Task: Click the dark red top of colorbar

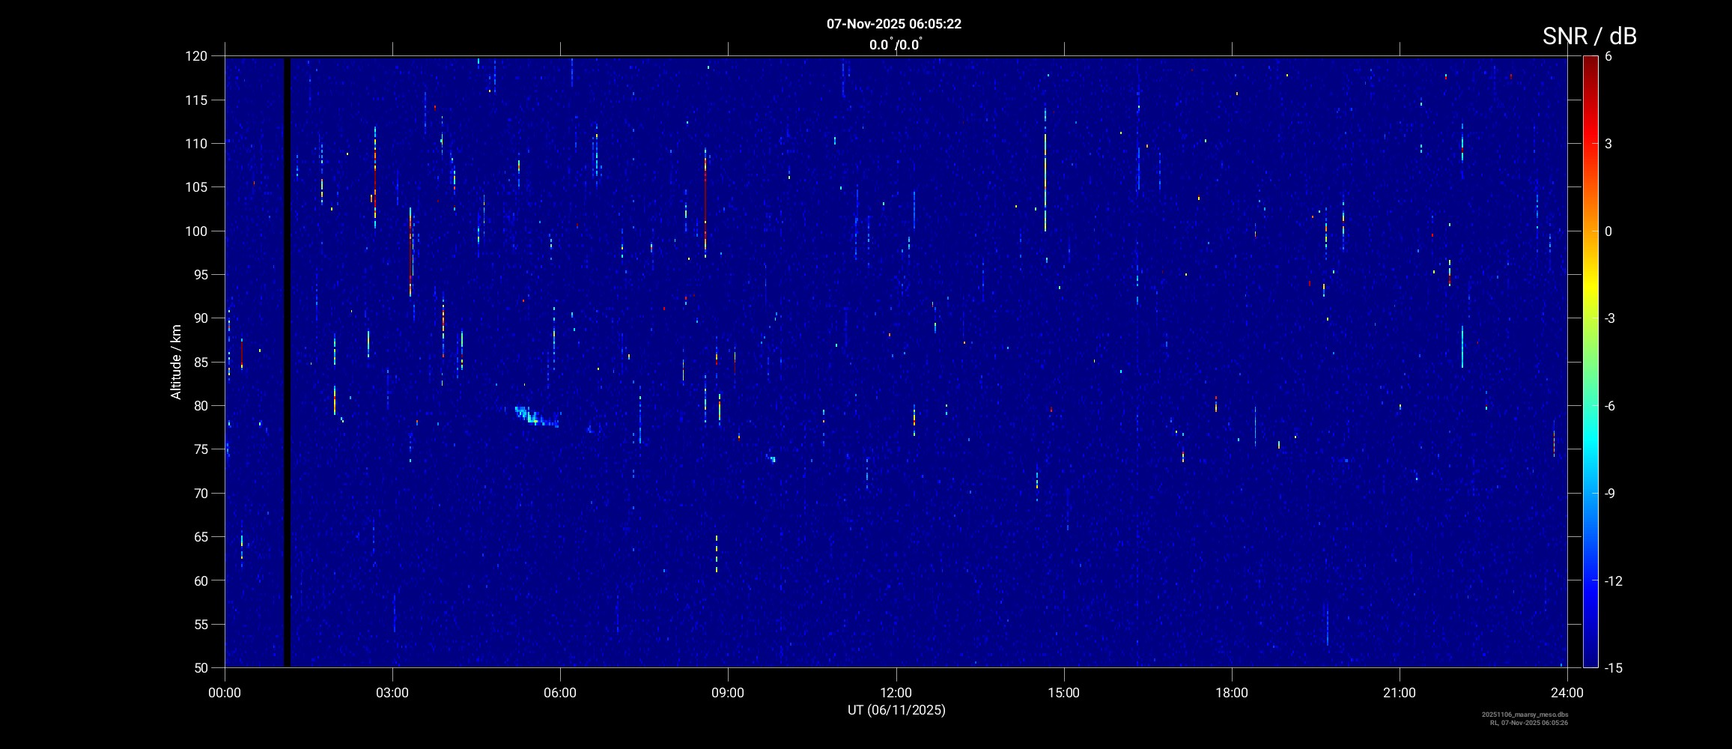Action: click(1590, 64)
